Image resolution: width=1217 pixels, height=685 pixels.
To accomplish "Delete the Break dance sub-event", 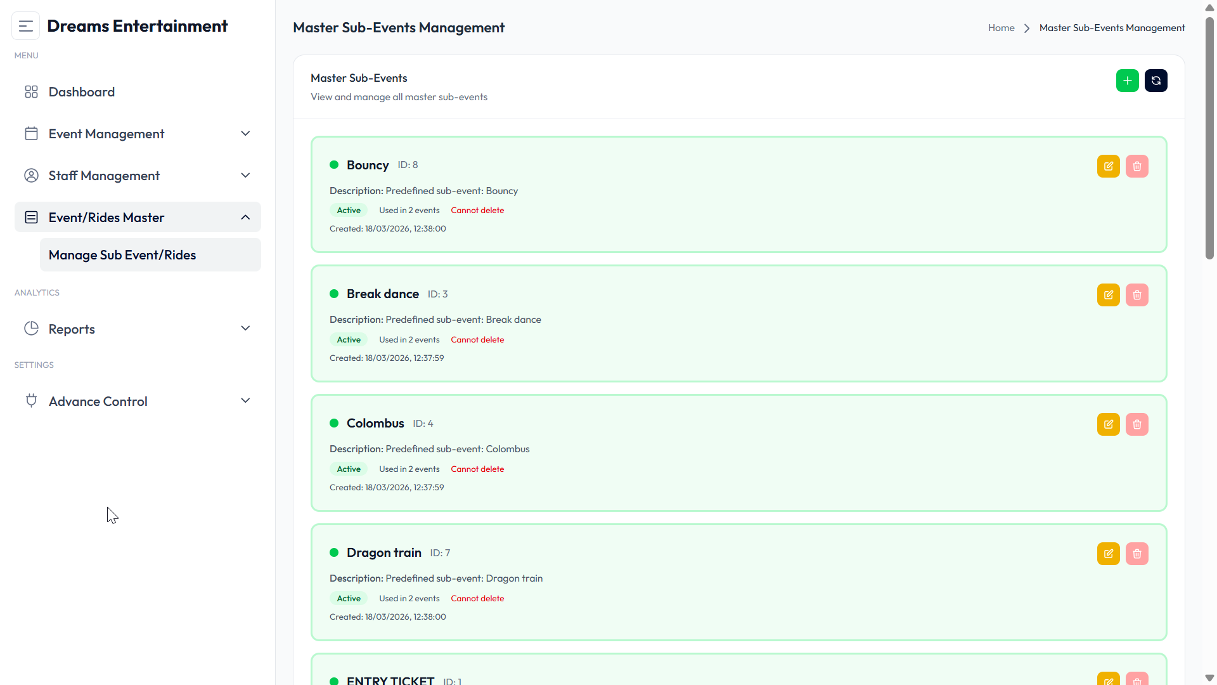I will (x=1137, y=295).
